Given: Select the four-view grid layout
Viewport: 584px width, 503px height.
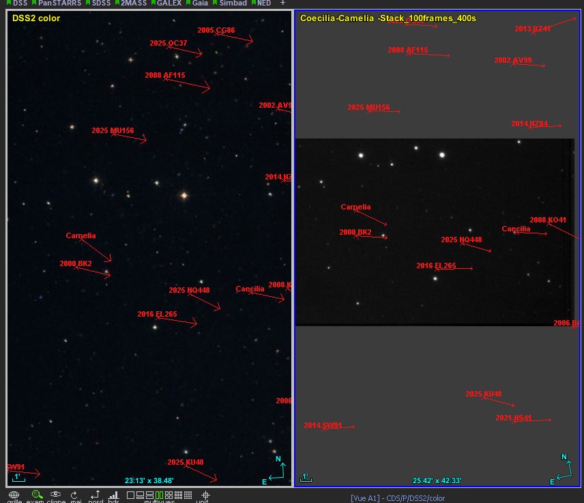Looking at the screenshot, I should click(169, 495).
